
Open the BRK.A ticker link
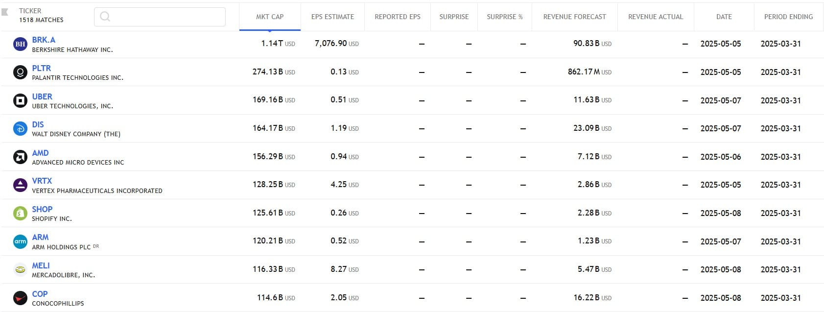pyautogui.click(x=44, y=40)
